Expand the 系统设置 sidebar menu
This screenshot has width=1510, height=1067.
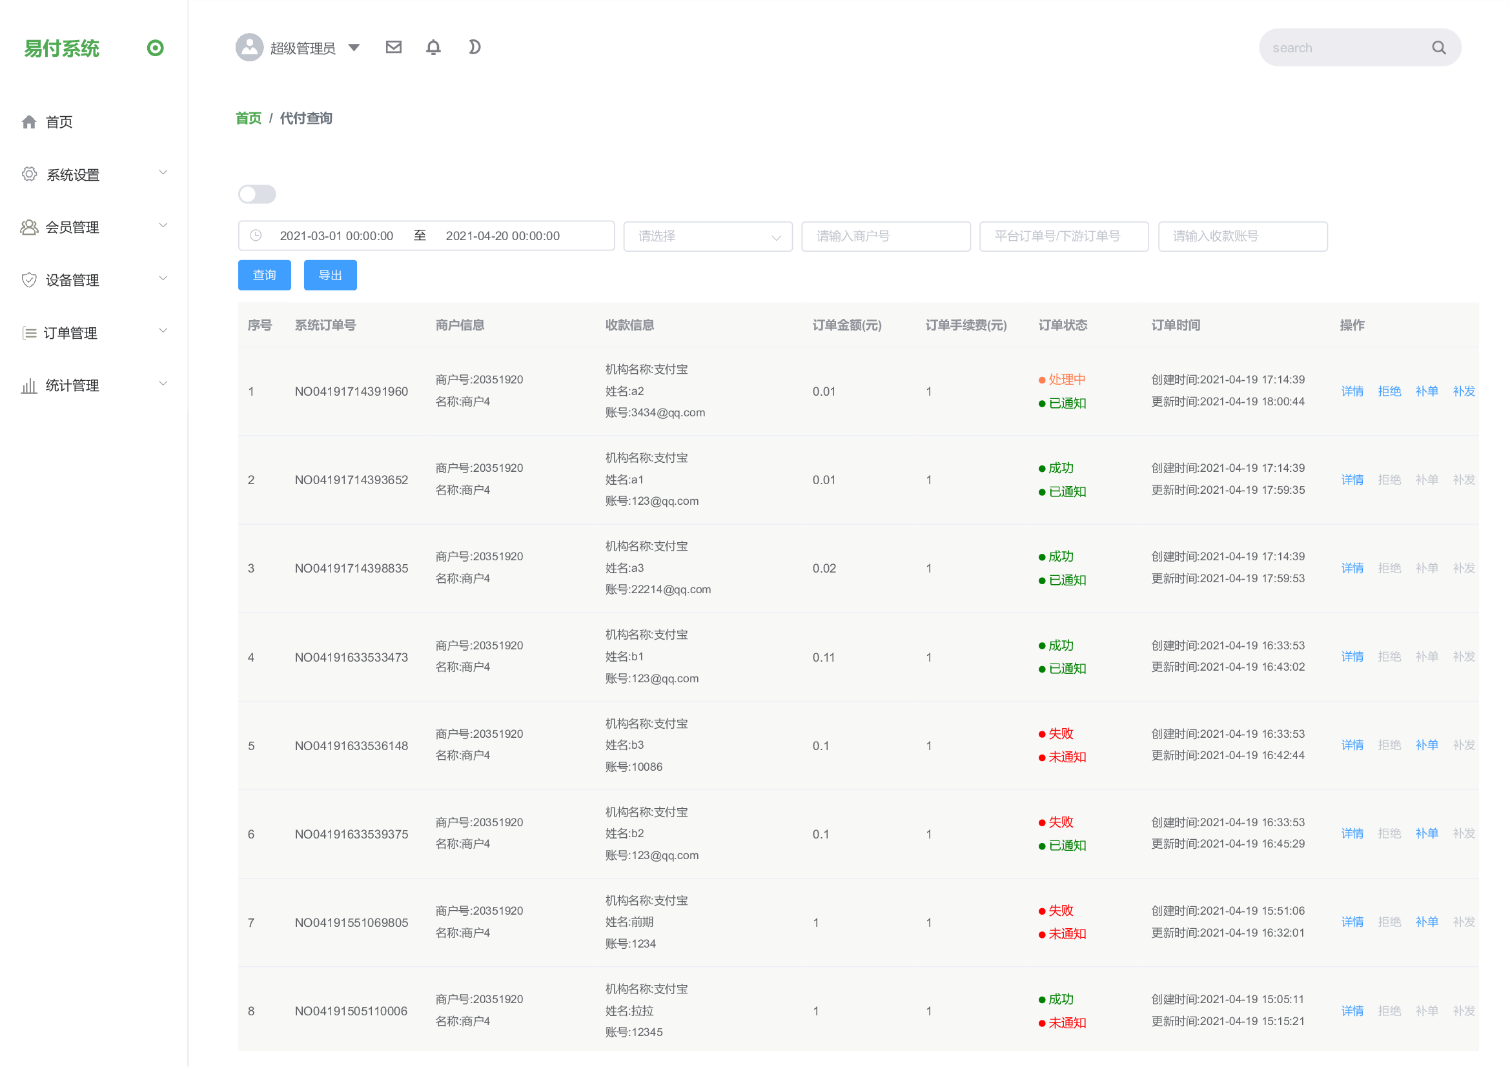click(x=93, y=174)
